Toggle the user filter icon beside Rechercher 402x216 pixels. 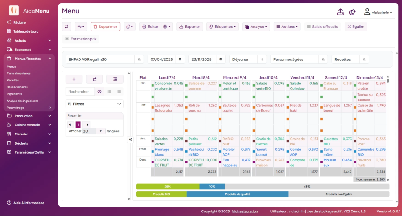pos(99,92)
